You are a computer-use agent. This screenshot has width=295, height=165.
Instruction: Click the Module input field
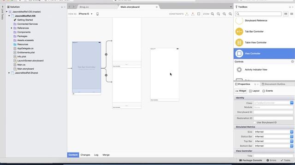[x=273, y=107]
